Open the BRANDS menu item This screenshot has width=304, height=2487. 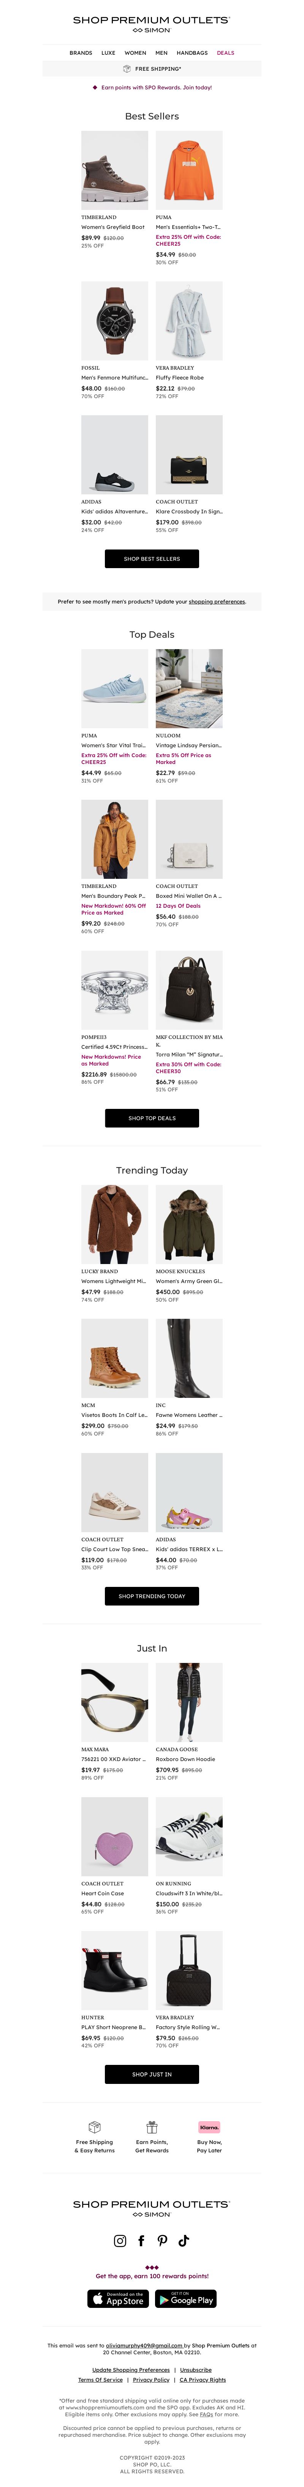click(x=81, y=53)
